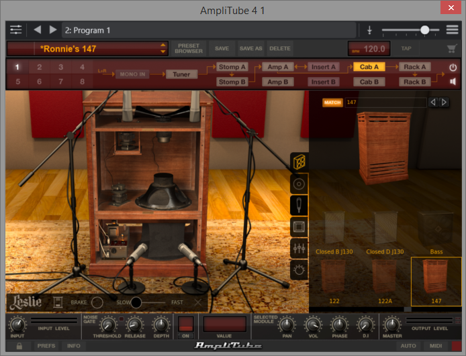Open the cab mixer sliders icon
The width and height of the screenshot is (466, 356).
[x=299, y=248]
